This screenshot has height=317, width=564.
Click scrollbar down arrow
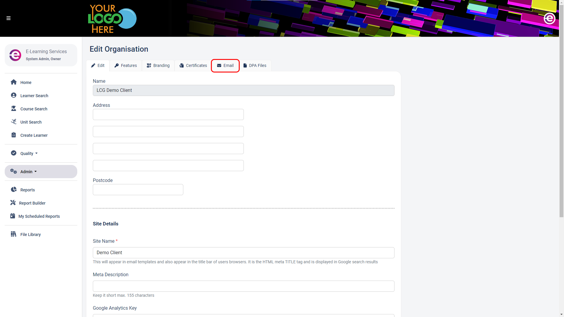point(561,315)
